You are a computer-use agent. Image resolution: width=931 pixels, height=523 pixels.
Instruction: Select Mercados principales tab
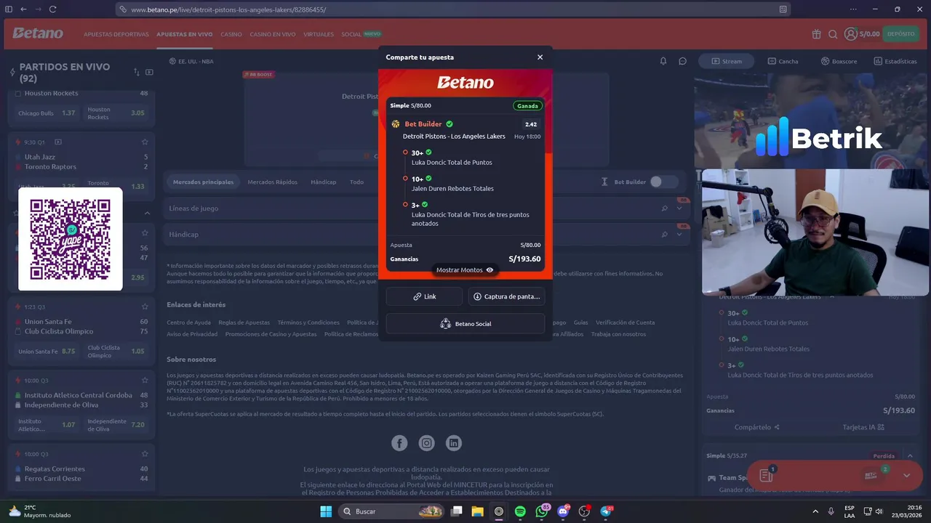pos(204,182)
